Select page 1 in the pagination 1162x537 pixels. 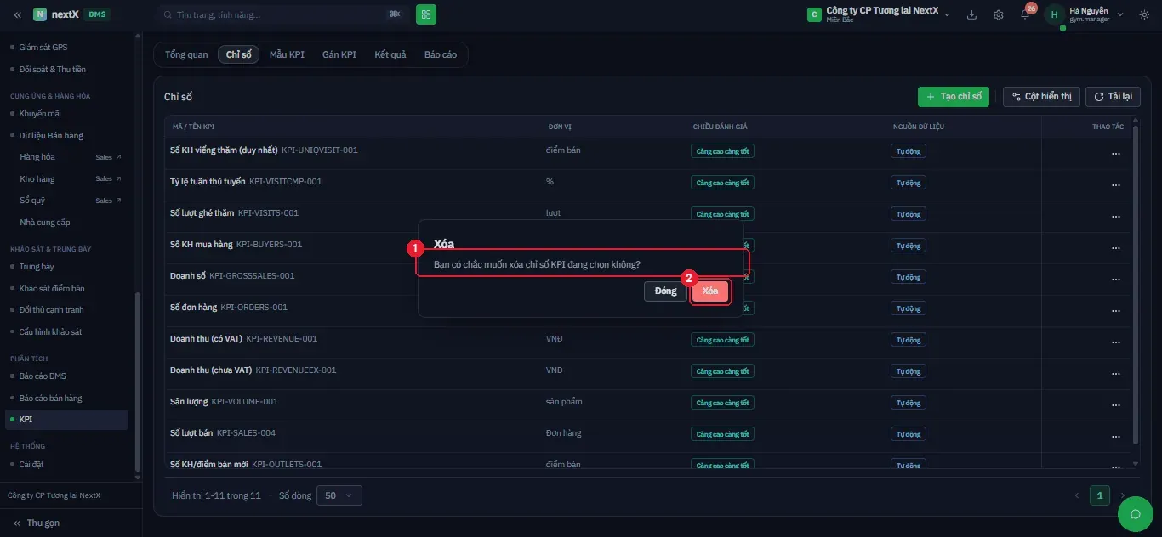[1100, 495]
